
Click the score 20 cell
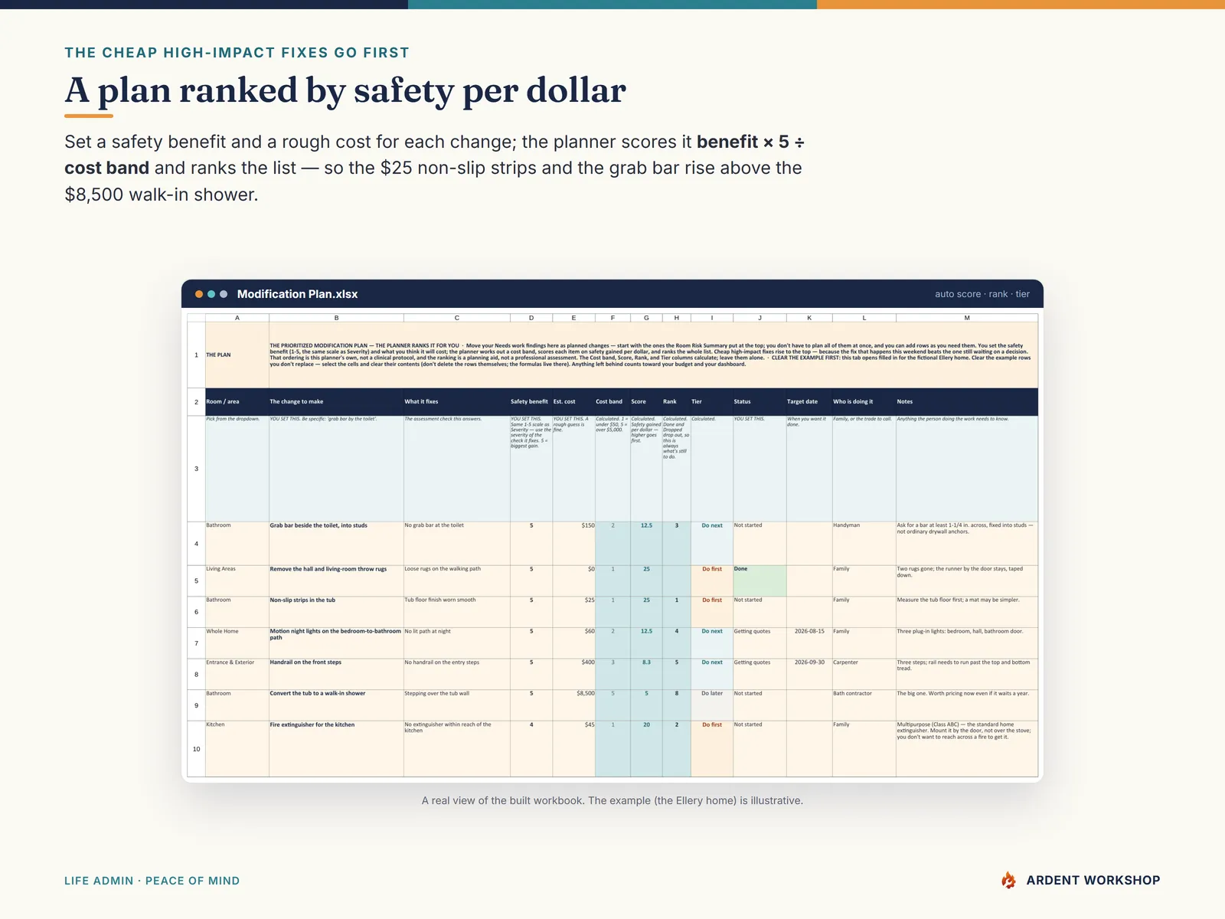pyautogui.click(x=646, y=749)
